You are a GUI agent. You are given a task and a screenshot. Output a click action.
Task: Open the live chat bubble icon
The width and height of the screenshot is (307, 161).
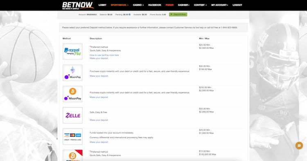click(299, 146)
